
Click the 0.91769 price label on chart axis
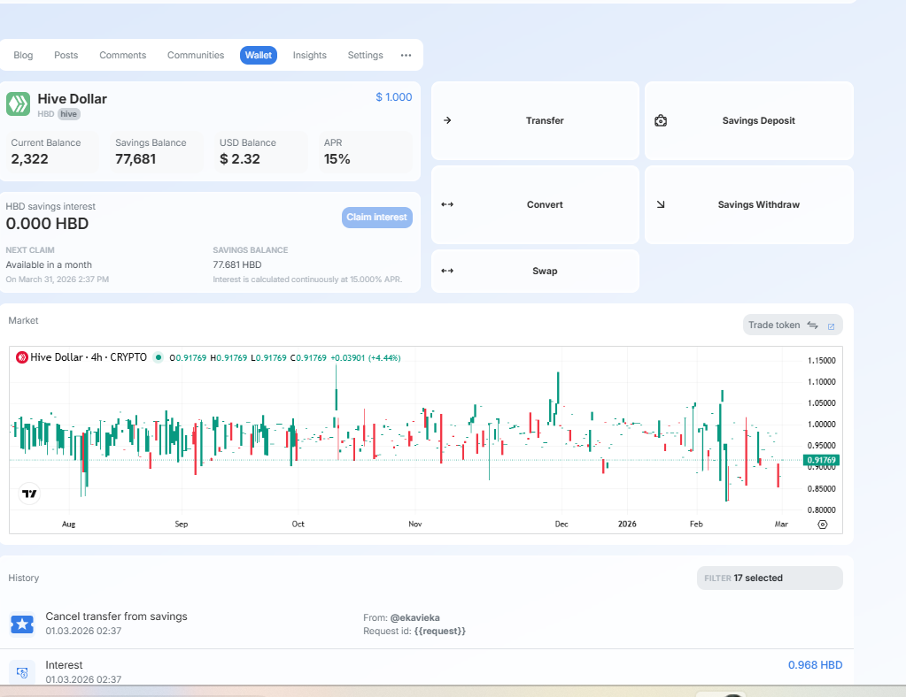tap(820, 460)
